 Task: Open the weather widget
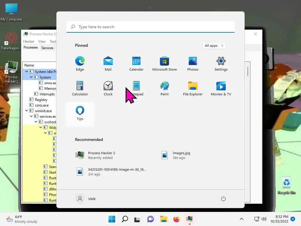tap(21, 219)
